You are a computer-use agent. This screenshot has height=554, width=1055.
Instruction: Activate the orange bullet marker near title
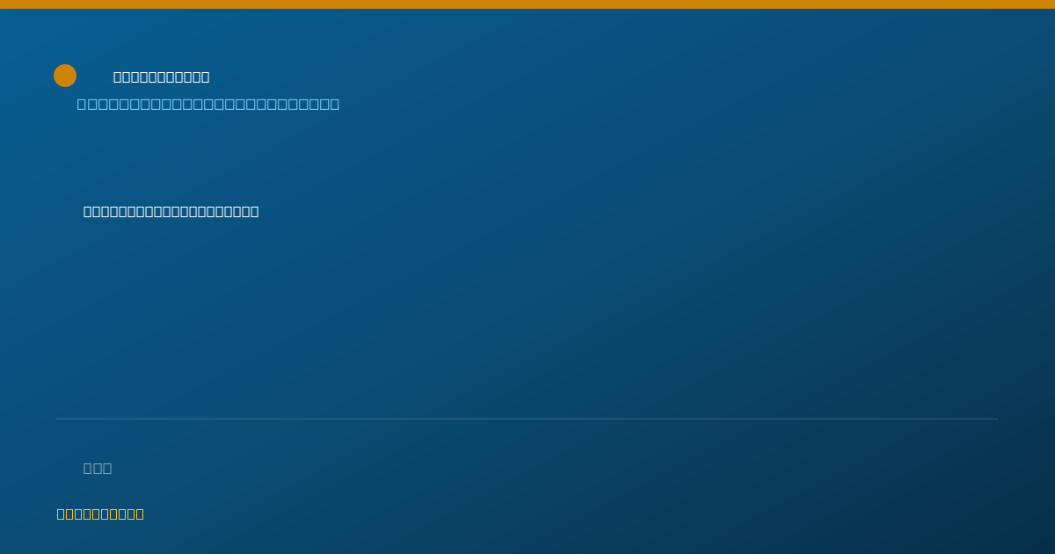click(x=65, y=76)
